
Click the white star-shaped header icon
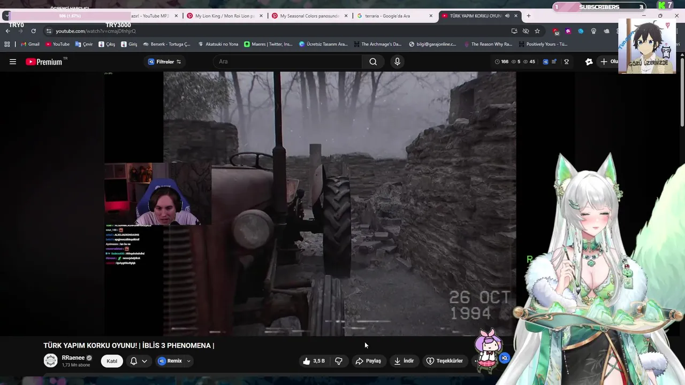(x=589, y=62)
